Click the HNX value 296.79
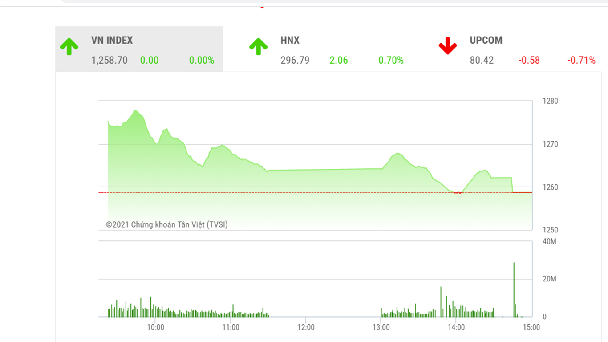 [x=295, y=61]
